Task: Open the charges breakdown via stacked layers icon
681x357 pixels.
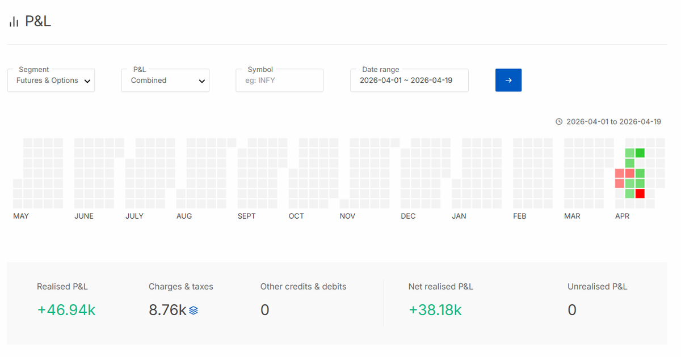Action: 194,311
